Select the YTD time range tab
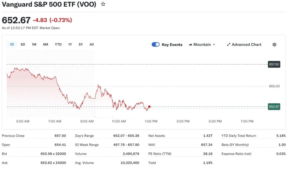287x169 pixels. click(x=58, y=44)
